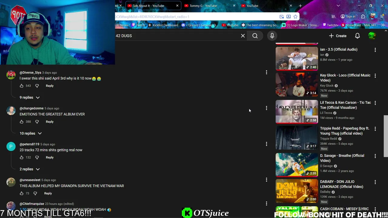Viewport: 388px width, 218px height.
Task: Open KickBot Dashboard bookmark
Action: pyautogui.click(x=163, y=25)
